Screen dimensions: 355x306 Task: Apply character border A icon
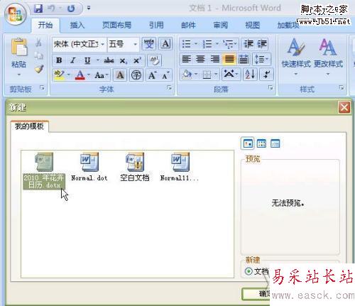(165, 44)
